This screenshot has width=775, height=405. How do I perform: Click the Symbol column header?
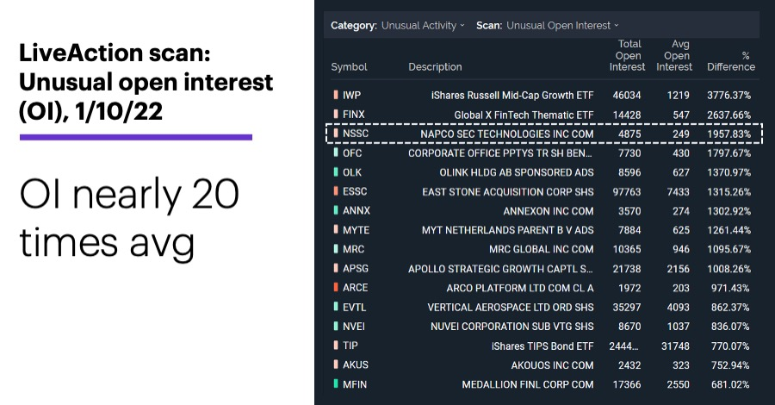(349, 66)
